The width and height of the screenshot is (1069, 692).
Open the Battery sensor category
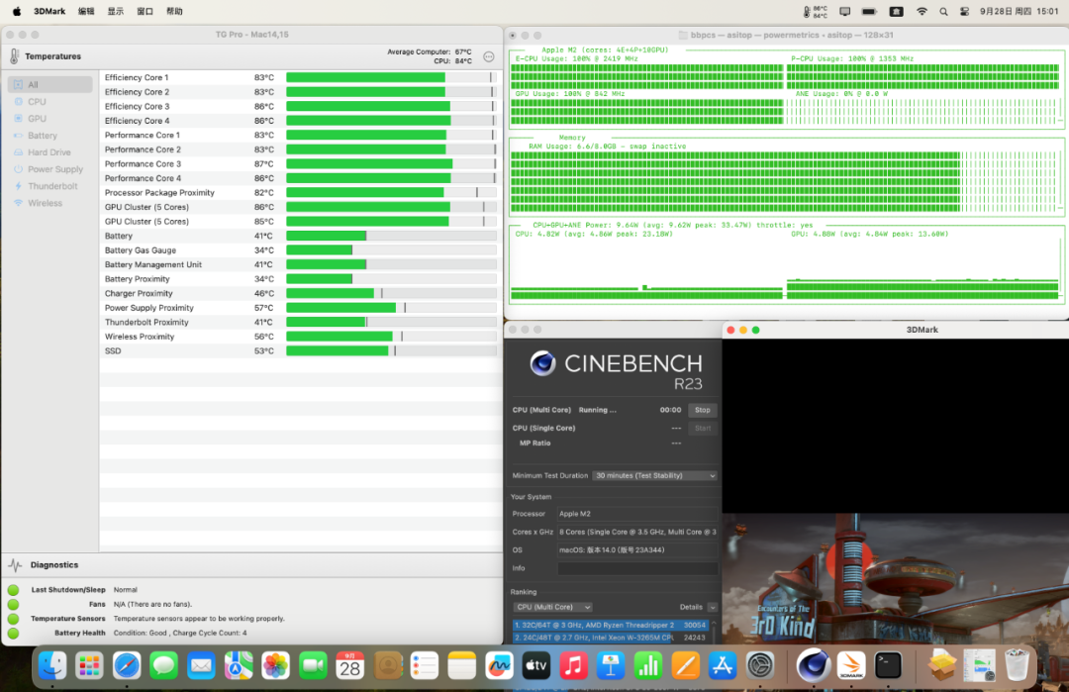42,136
